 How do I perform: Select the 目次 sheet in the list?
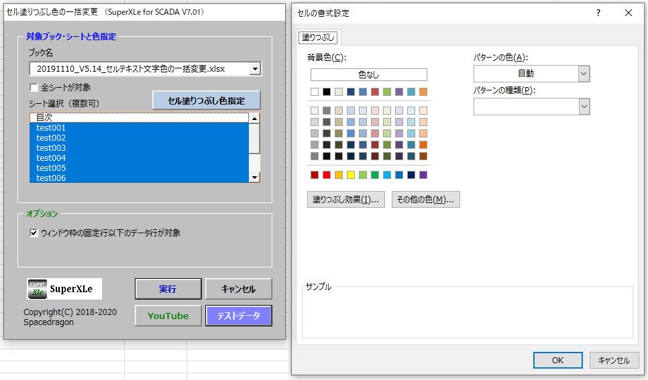pyautogui.click(x=140, y=117)
